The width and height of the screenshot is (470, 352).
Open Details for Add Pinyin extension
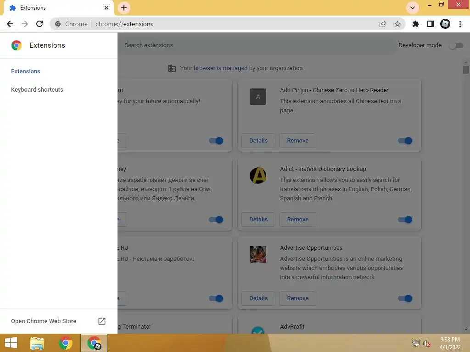click(258, 140)
